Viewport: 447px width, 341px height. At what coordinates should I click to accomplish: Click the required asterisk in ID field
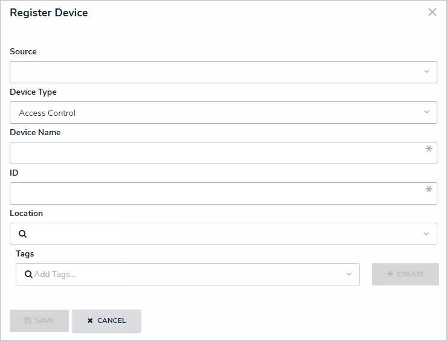coord(429,190)
